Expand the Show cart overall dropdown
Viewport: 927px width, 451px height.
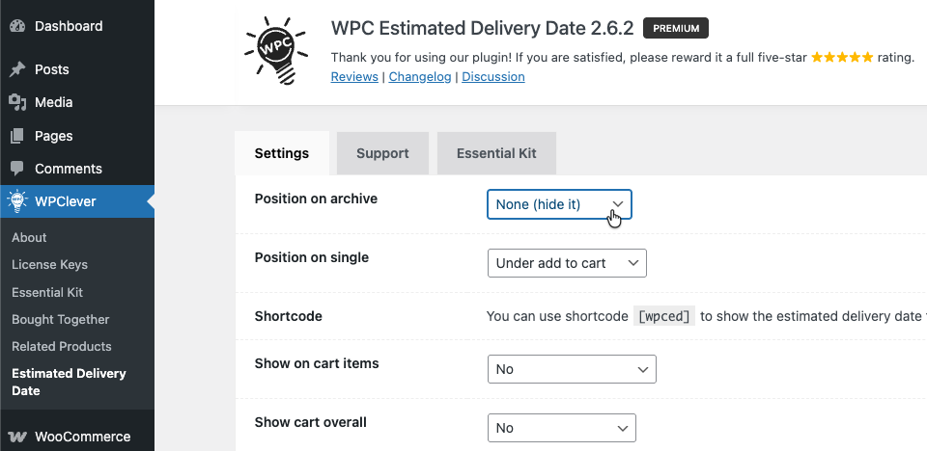(561, 428)
